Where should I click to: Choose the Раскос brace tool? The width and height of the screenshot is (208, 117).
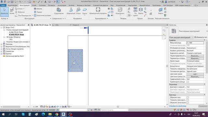tap(38, 12)
